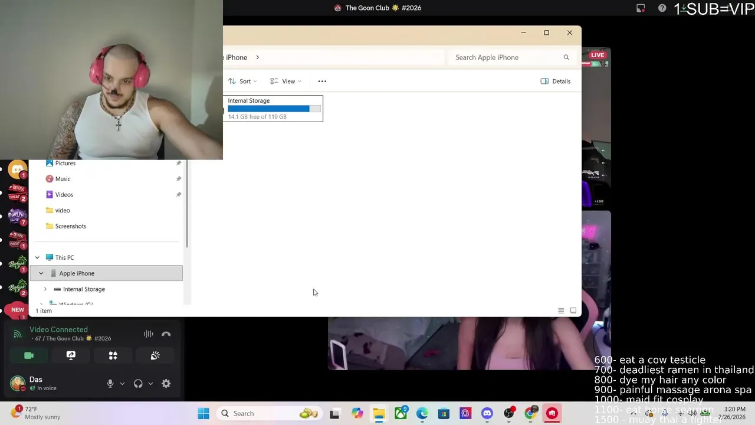The image size is (755, 425).
Task: Deafen Discord headphones icon
Action: point(138,384)
